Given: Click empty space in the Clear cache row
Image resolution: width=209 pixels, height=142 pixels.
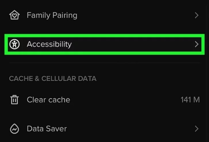Looking at the screenshot, I should [x=125, y=100].
